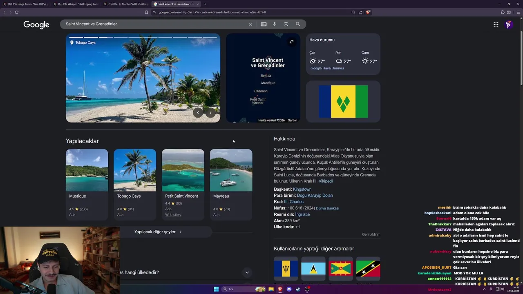Open Petit Saint Vincent 'Web sitesi' link
Viewport: 523px width, 294px height.
[173, 215]
